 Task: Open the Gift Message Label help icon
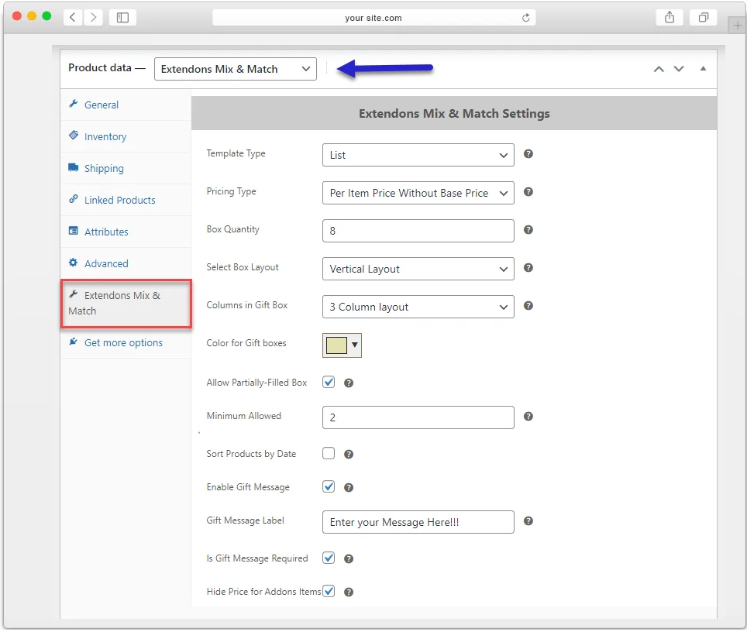click(x=528, y=522)
